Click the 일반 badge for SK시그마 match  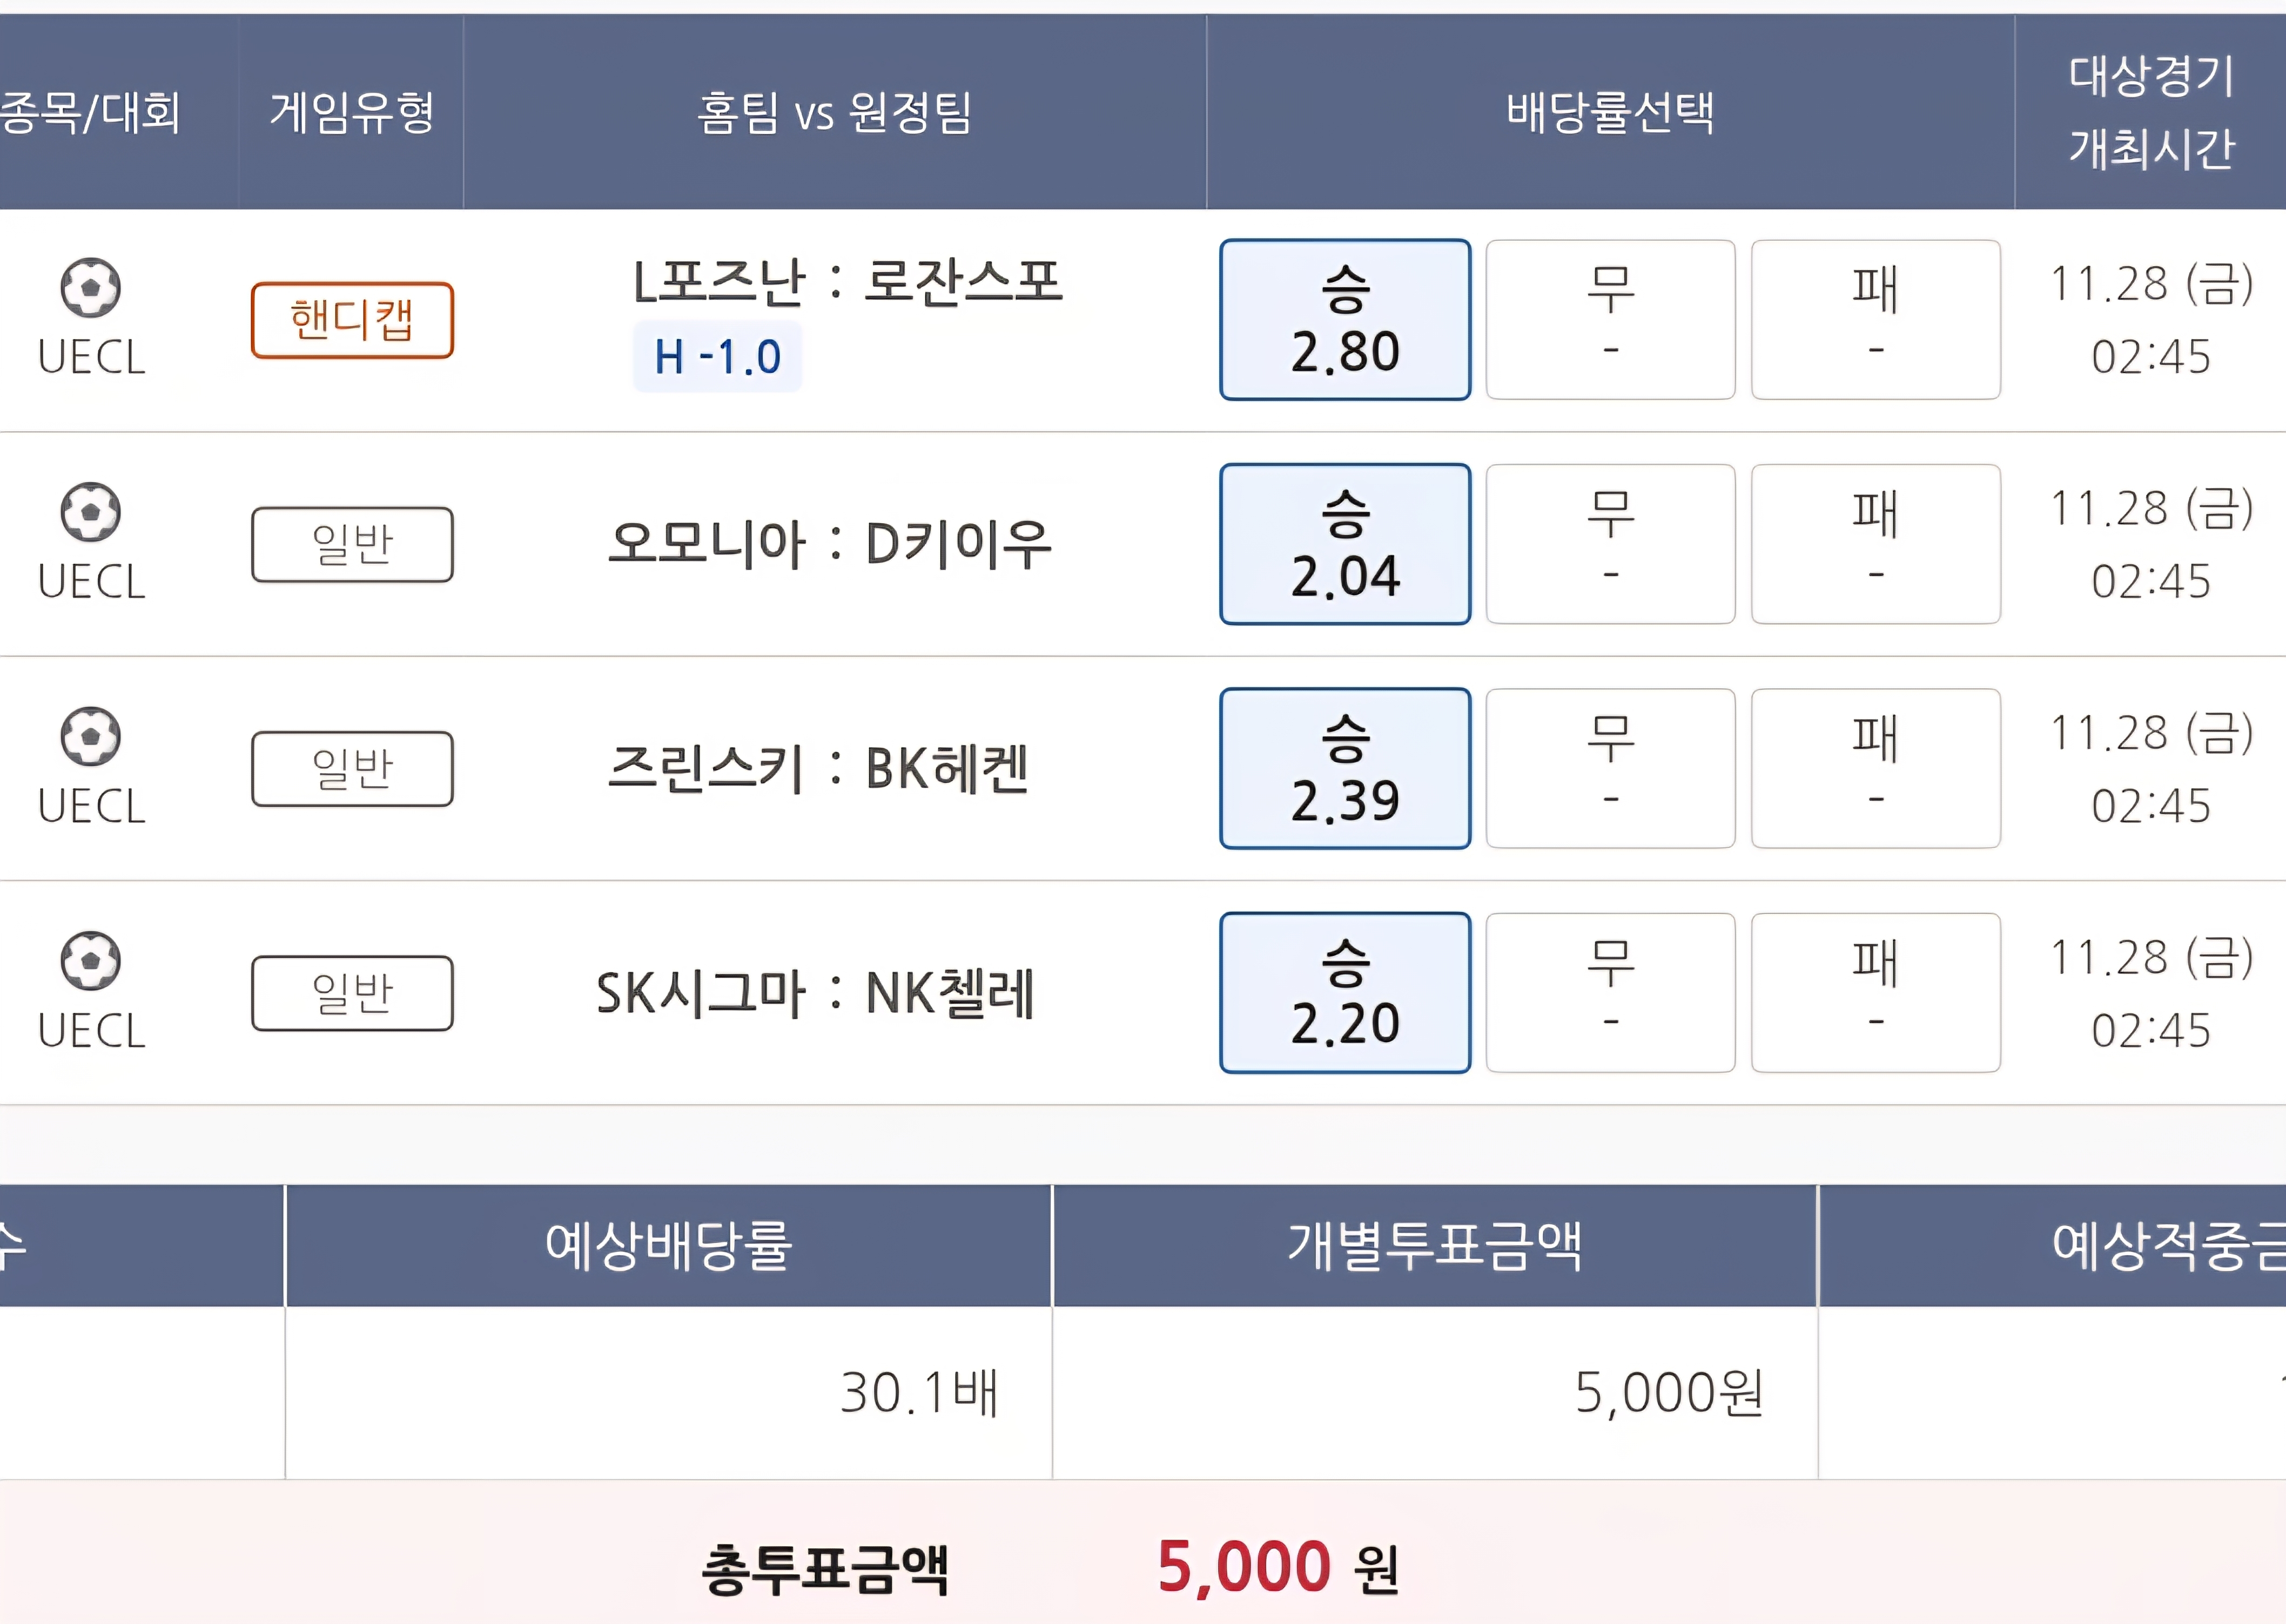[x=352, y=993]
